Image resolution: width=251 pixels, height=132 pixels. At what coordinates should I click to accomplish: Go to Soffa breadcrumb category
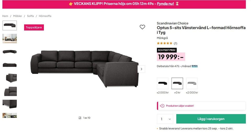click(x=30, y=16)
